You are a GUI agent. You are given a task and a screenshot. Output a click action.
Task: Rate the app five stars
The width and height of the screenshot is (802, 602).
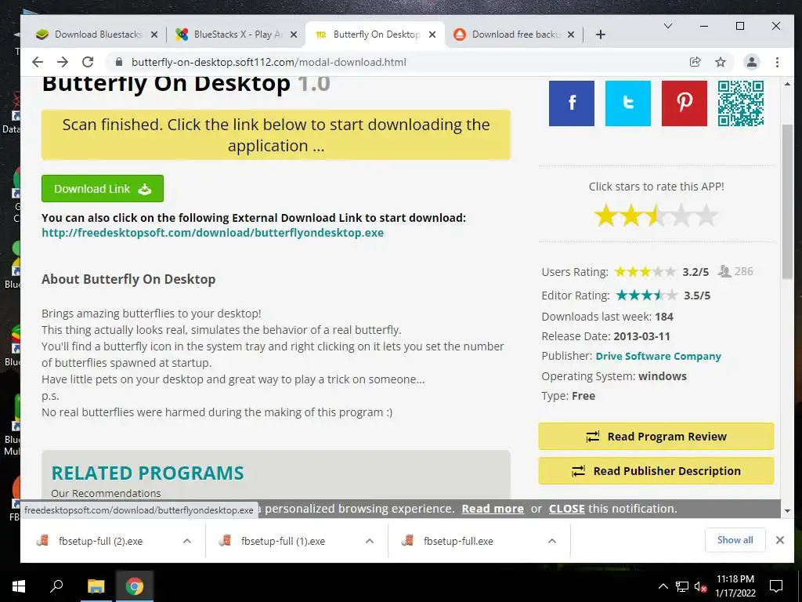tap(706, 216)
